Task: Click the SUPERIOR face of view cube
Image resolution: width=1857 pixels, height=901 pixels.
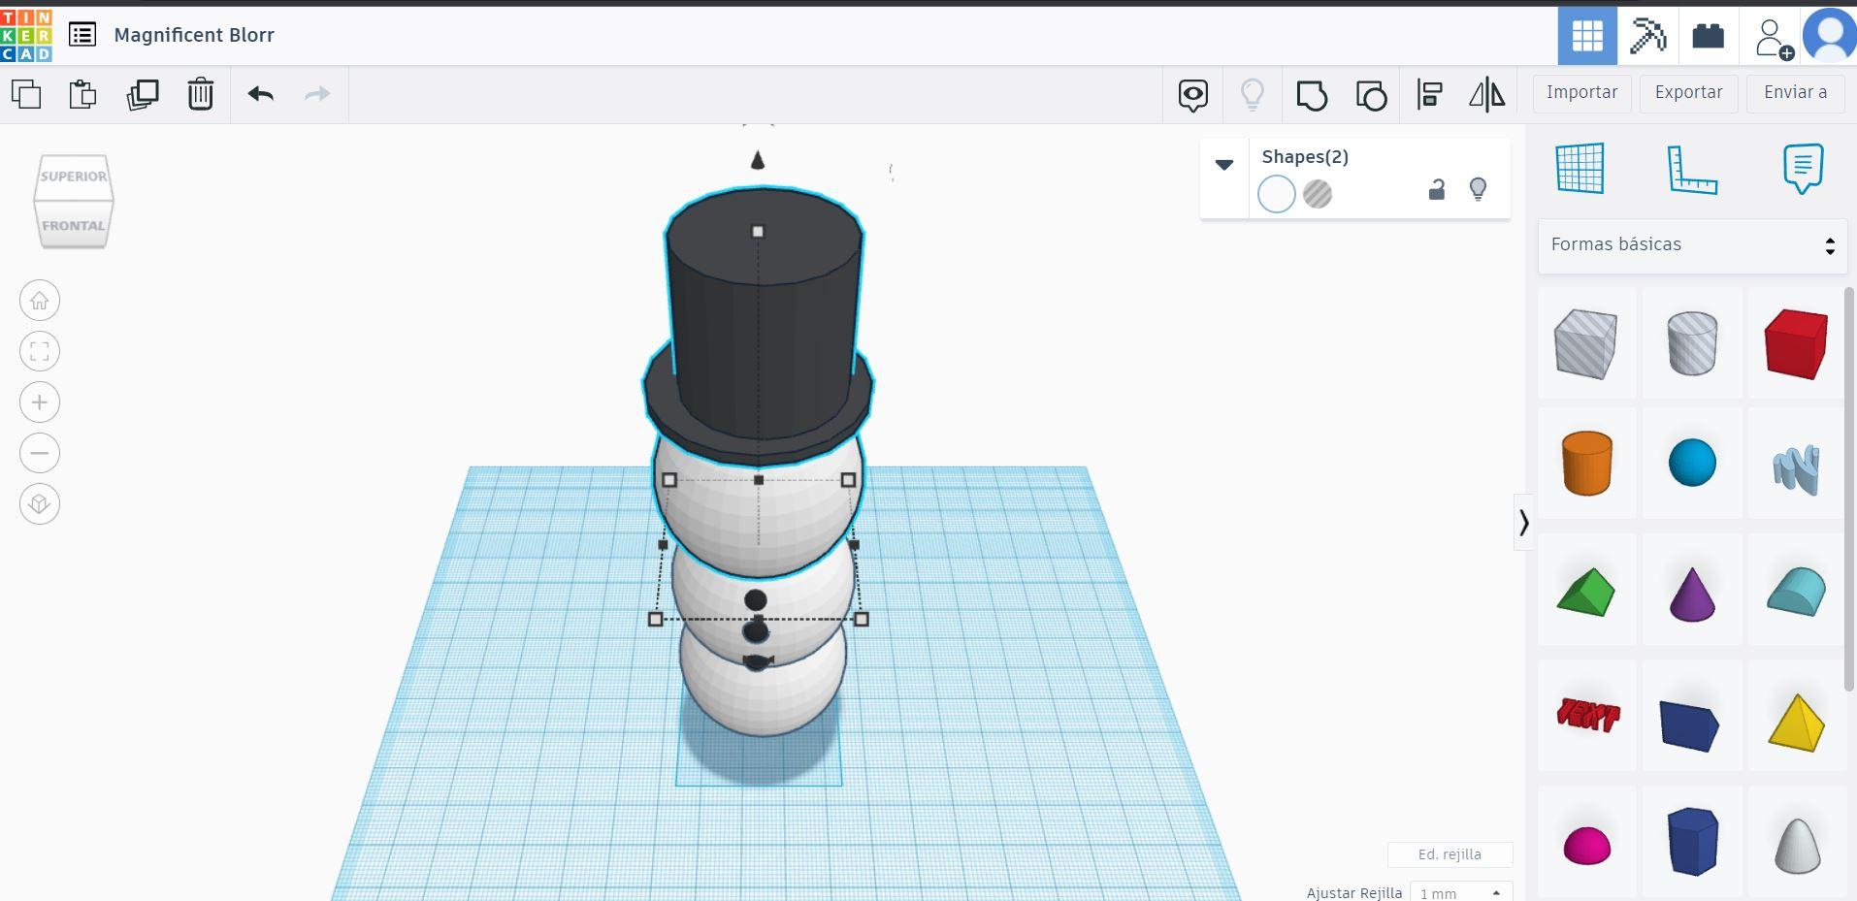Action: tap(74, 177)
